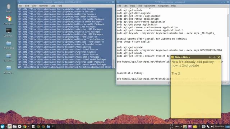230x129 pixels.
Task: Click the 'Install Ubuntu after Install for Xubuntu' line
Action: pos(152,39)
